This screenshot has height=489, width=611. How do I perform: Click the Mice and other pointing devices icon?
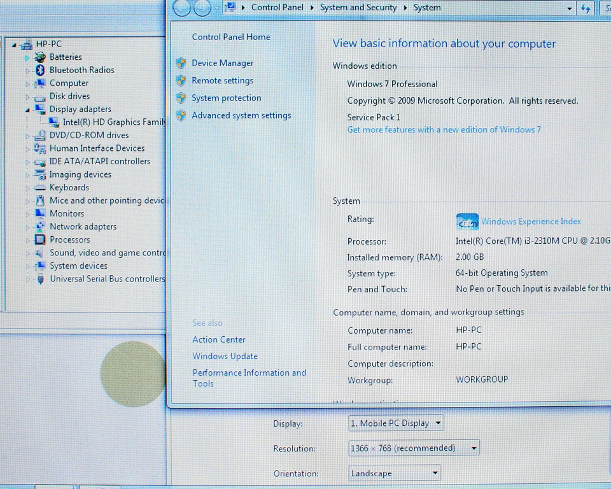(x=39, y=201)
